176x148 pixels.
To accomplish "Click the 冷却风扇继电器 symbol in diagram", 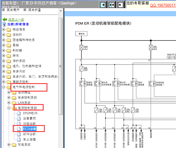I will click(x=152, y=83).
